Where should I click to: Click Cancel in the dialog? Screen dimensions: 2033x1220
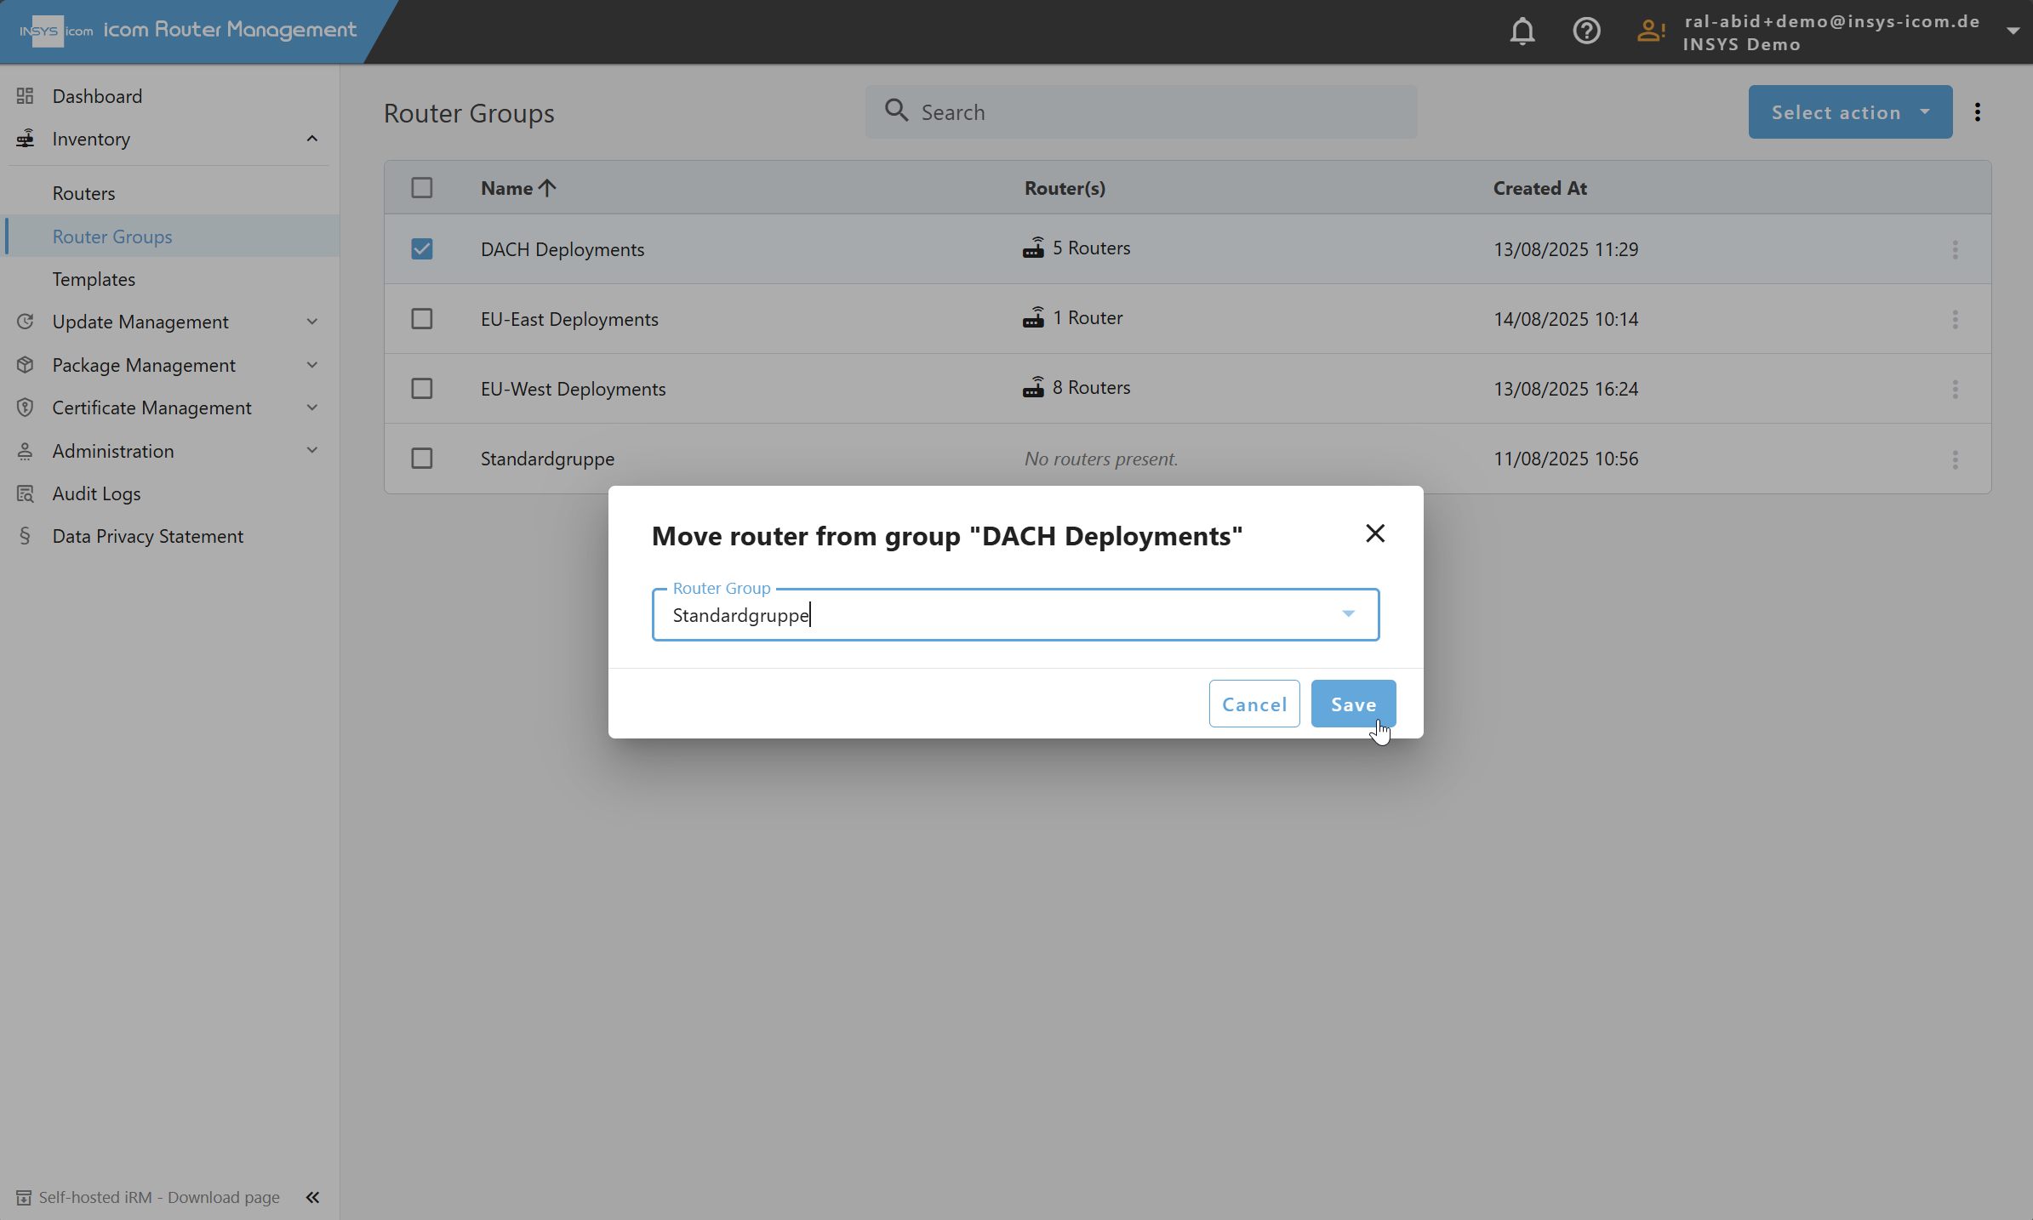point(1254,704)
